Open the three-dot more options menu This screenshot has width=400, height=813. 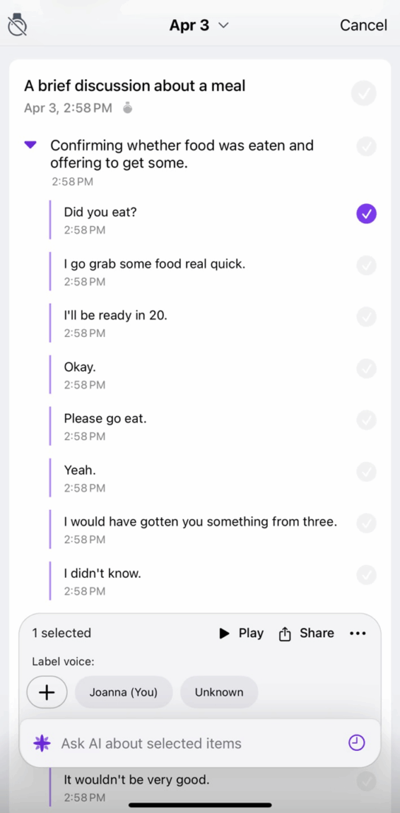(x=358, y=633)
